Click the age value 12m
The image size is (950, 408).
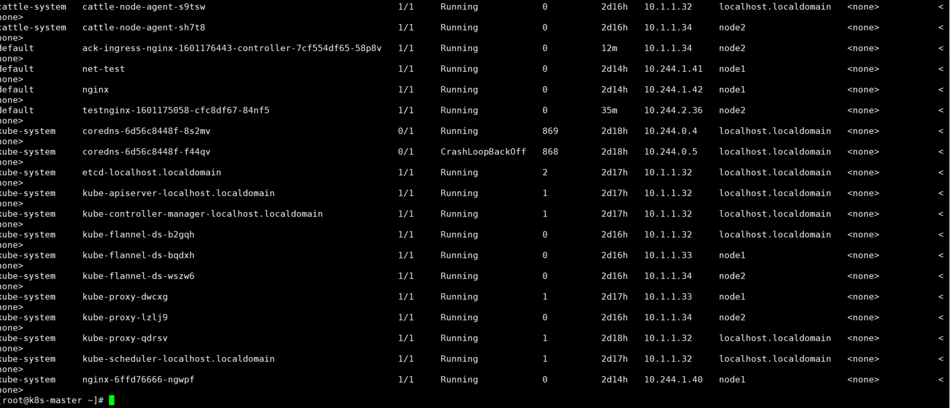tap(609, 48)
